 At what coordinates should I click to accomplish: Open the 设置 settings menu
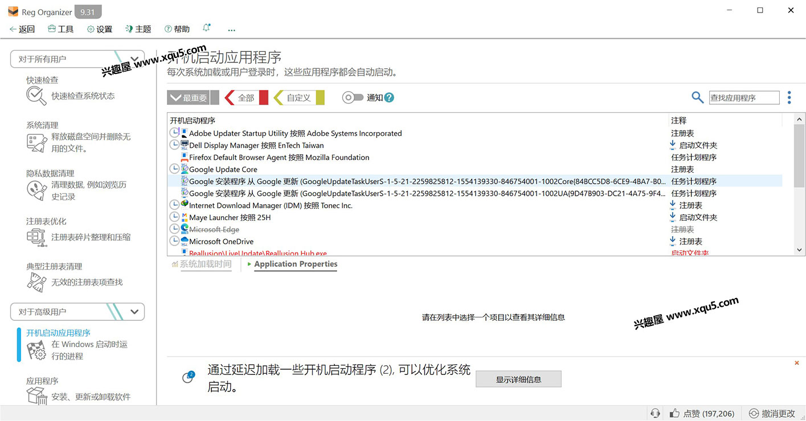[100, 29]
